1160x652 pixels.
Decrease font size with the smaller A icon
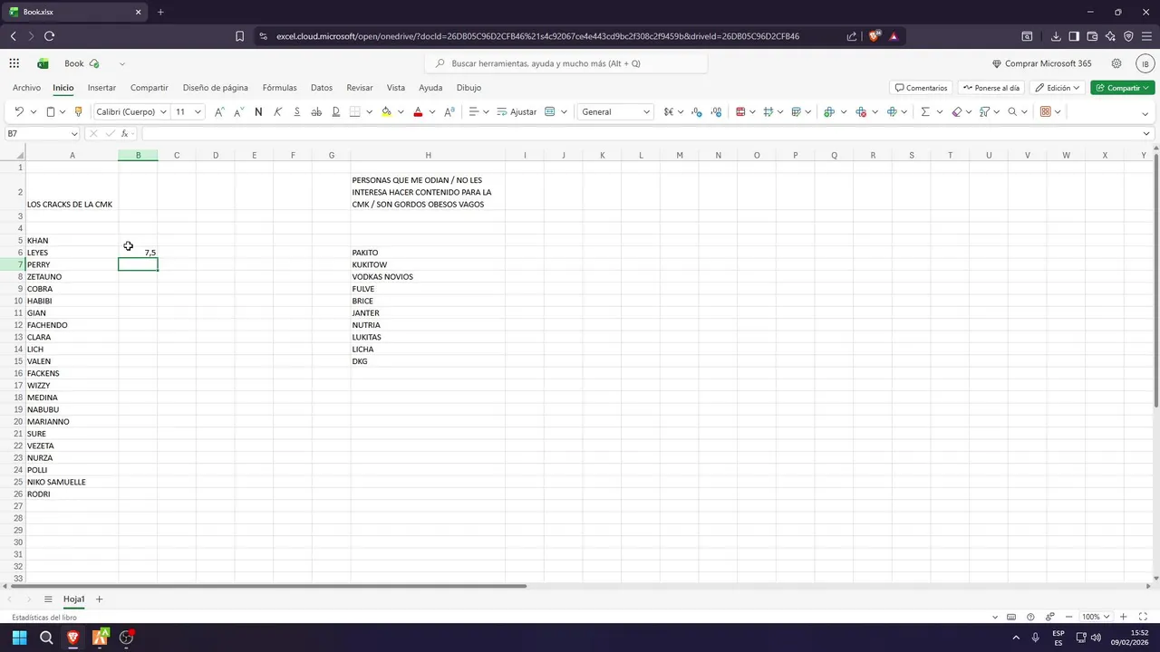click(x=239, y=111)
